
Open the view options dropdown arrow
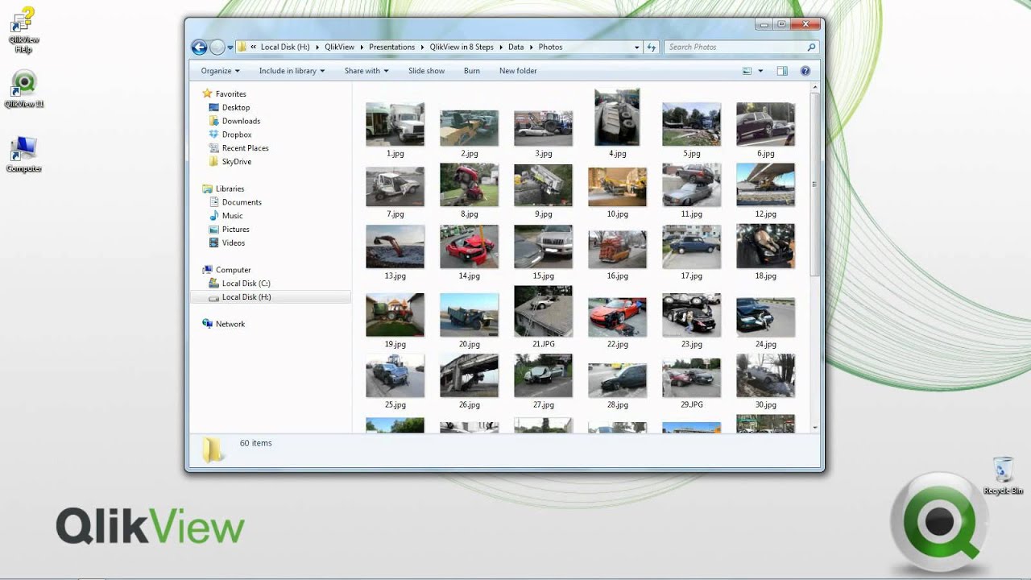[760, 71]
